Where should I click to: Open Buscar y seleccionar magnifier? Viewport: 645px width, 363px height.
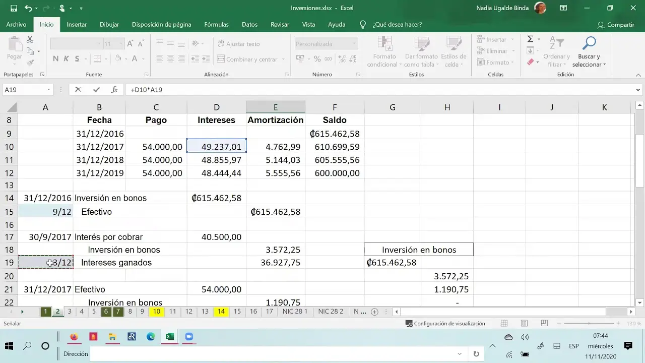(589, 51)
